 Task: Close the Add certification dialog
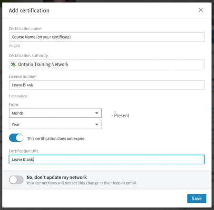coord(201,10)
